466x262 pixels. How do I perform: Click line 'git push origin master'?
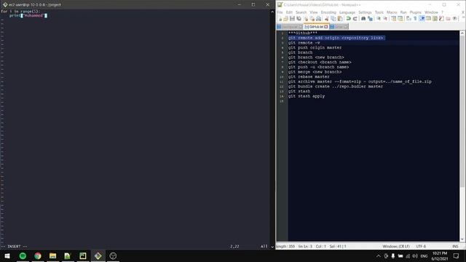(x=315, y=47)
